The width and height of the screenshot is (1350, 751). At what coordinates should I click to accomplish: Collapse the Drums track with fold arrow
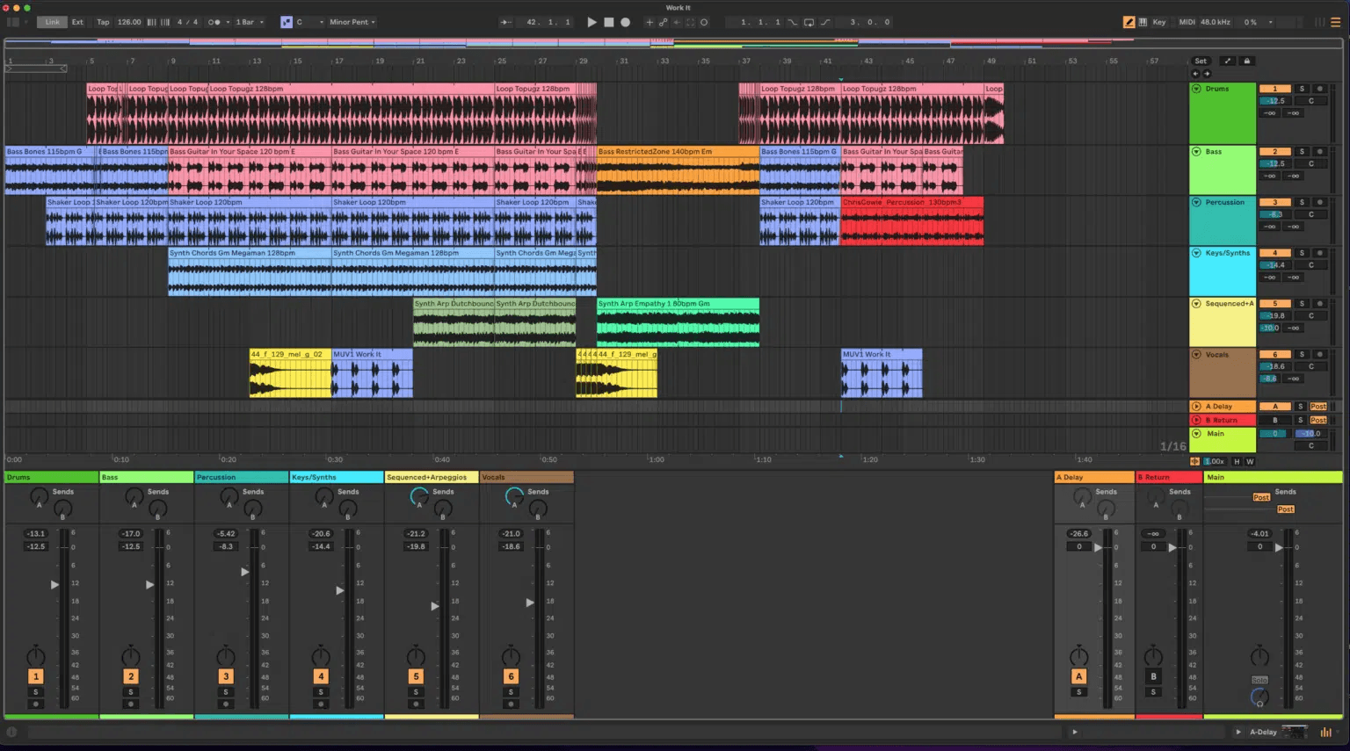click(1196, 89)
